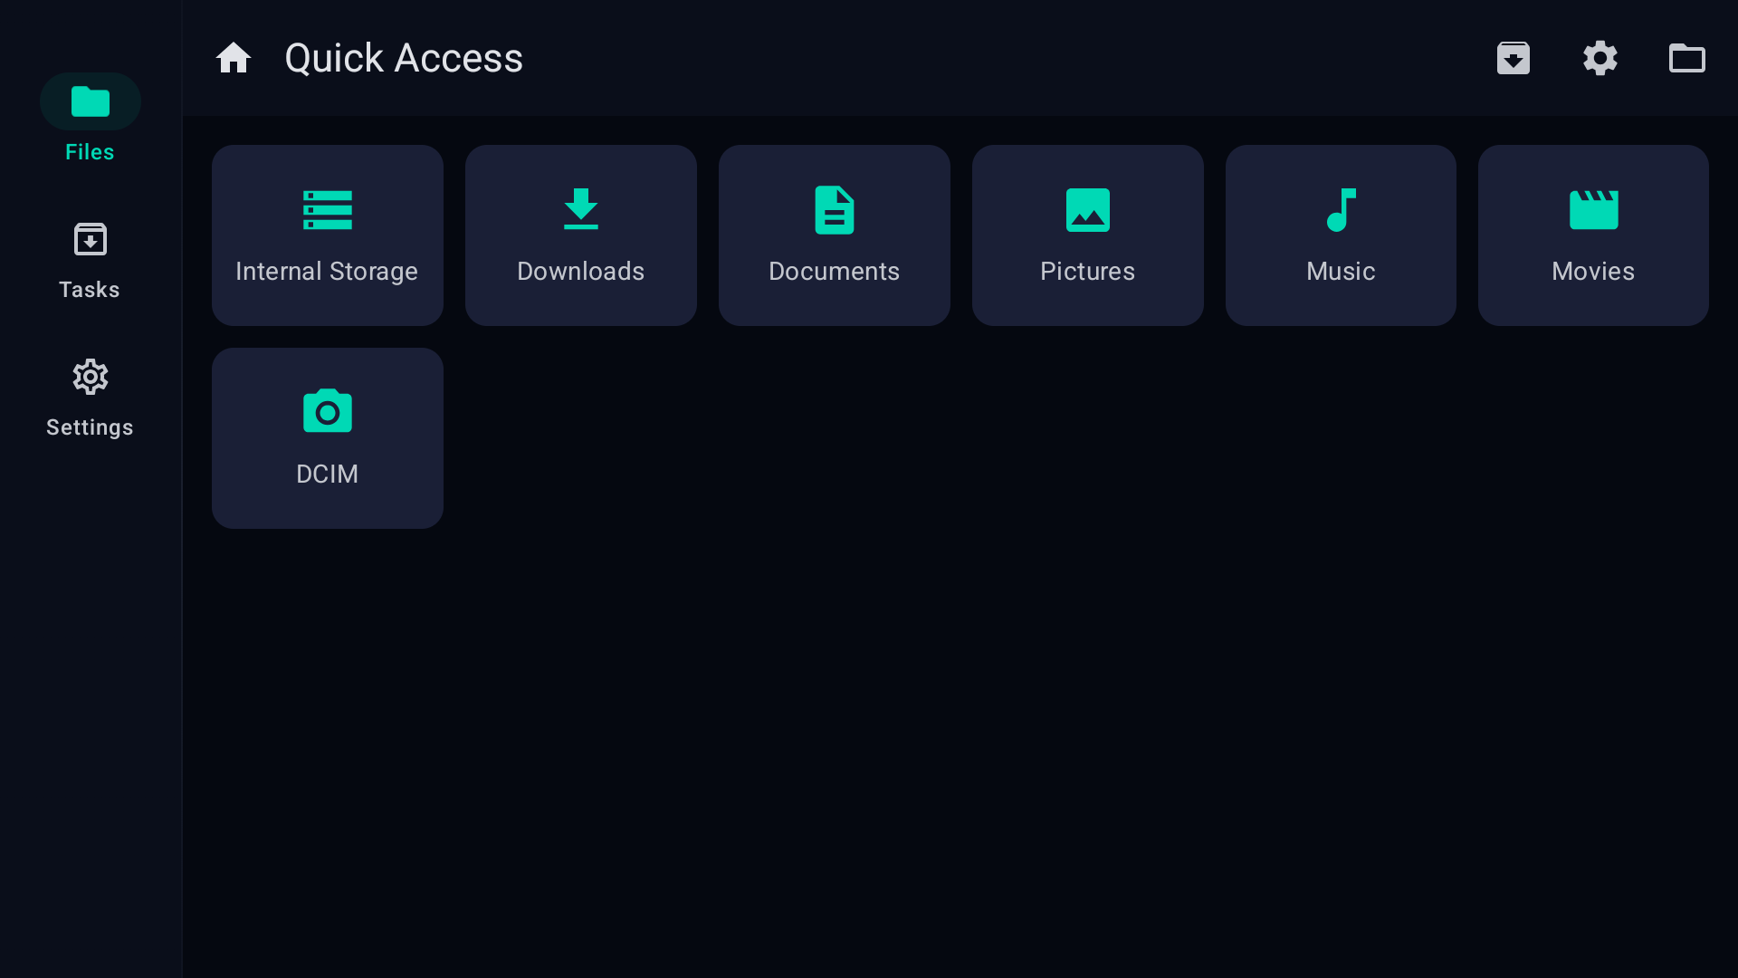Open the Pictures folder tile
Screen dimensions: 1738x978
(1087, 235)
